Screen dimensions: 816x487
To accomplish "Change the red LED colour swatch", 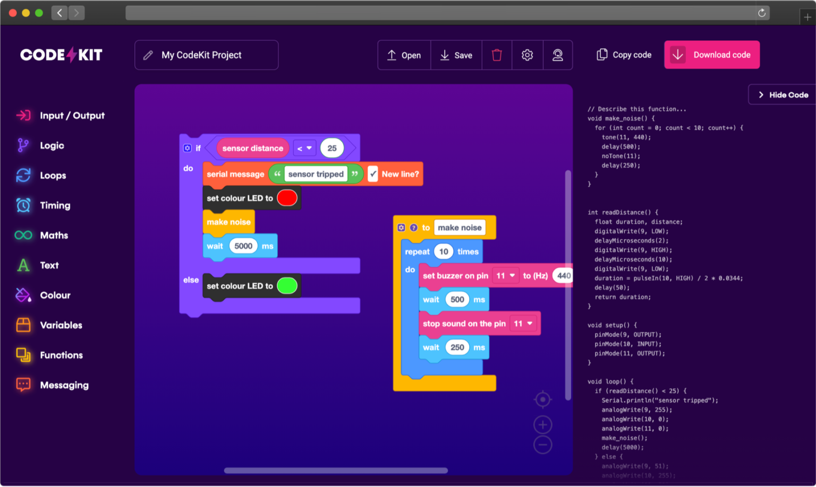I will pyautogui.click(x=287, y=197).
